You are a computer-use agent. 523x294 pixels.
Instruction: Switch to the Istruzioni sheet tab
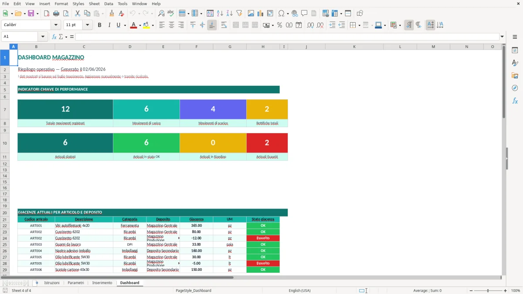(x=52, y=283)
